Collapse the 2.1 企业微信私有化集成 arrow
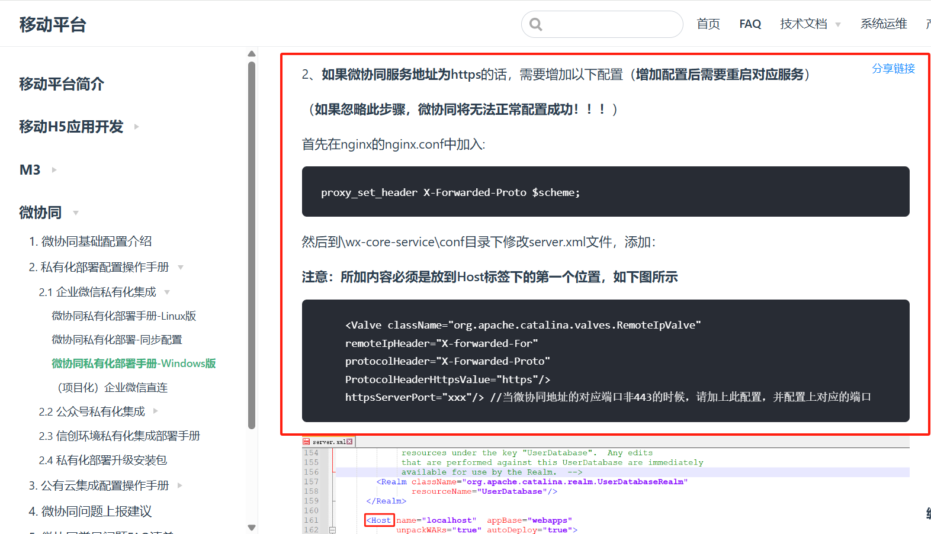 (167, 292)
